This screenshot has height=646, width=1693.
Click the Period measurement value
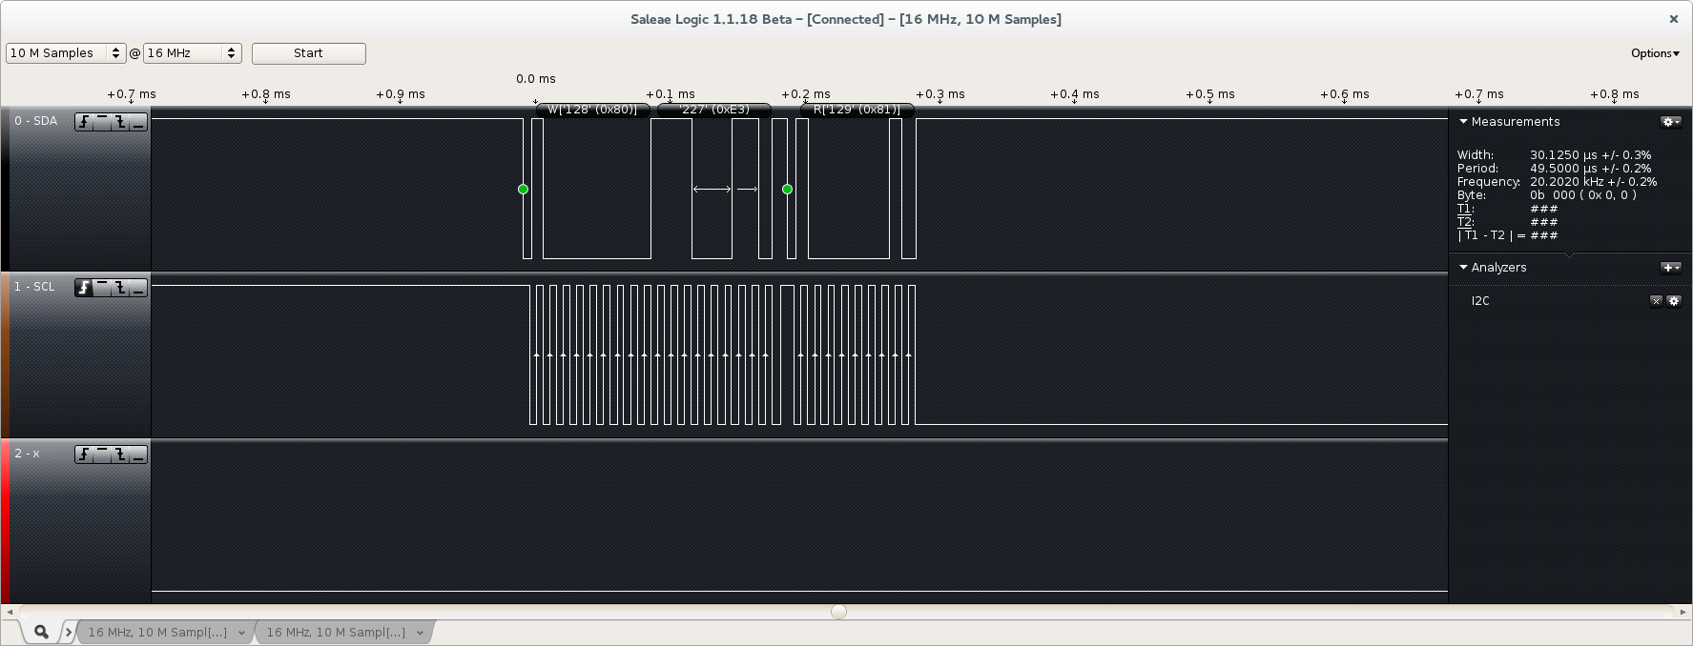tap(1590, 169)
